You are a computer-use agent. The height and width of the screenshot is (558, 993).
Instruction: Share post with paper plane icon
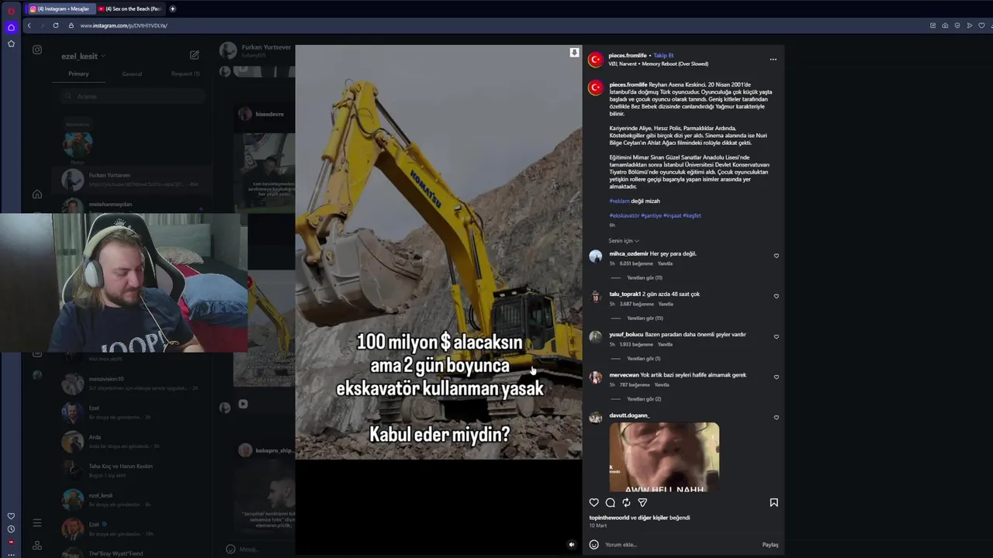click(x=642, y=503)
